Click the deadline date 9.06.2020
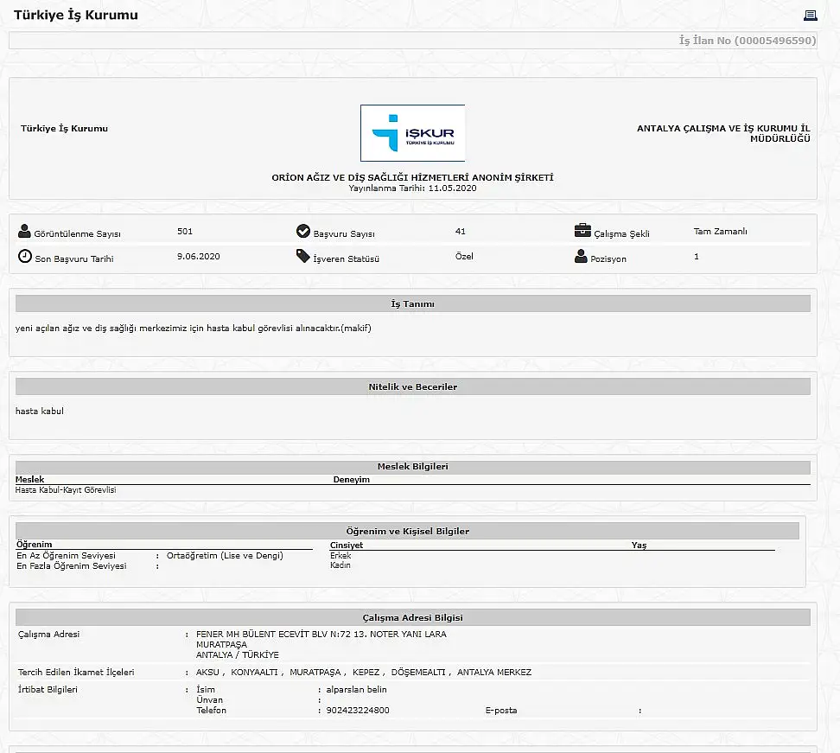The height and width of the screenshot is (753, 840). [x=198, y=256]
